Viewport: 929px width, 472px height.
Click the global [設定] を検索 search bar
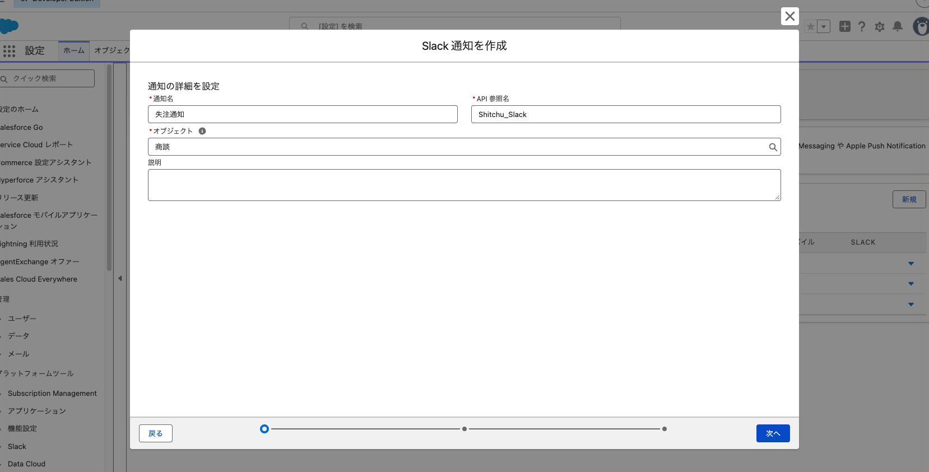click(x=455, y=26)
